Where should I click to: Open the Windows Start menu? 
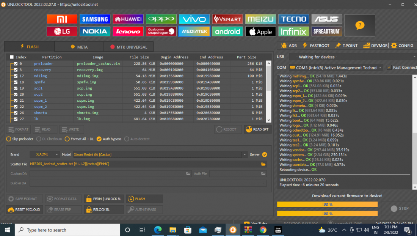pyautogui.click(x=7, y=230)
